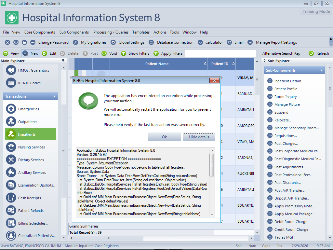Click the New record toolbar button
333x250 pixels.
(x=31, y=53)
